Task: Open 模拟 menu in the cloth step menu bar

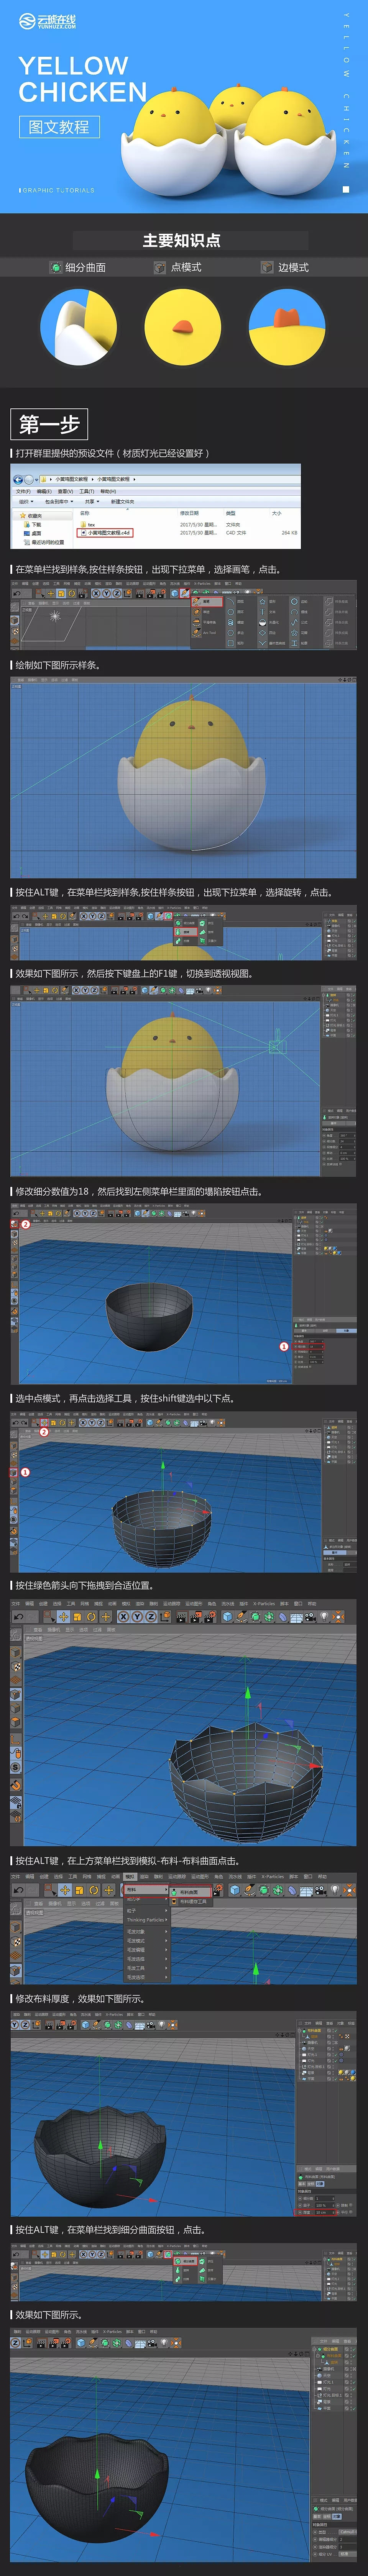Action: tap(130, 1877)
